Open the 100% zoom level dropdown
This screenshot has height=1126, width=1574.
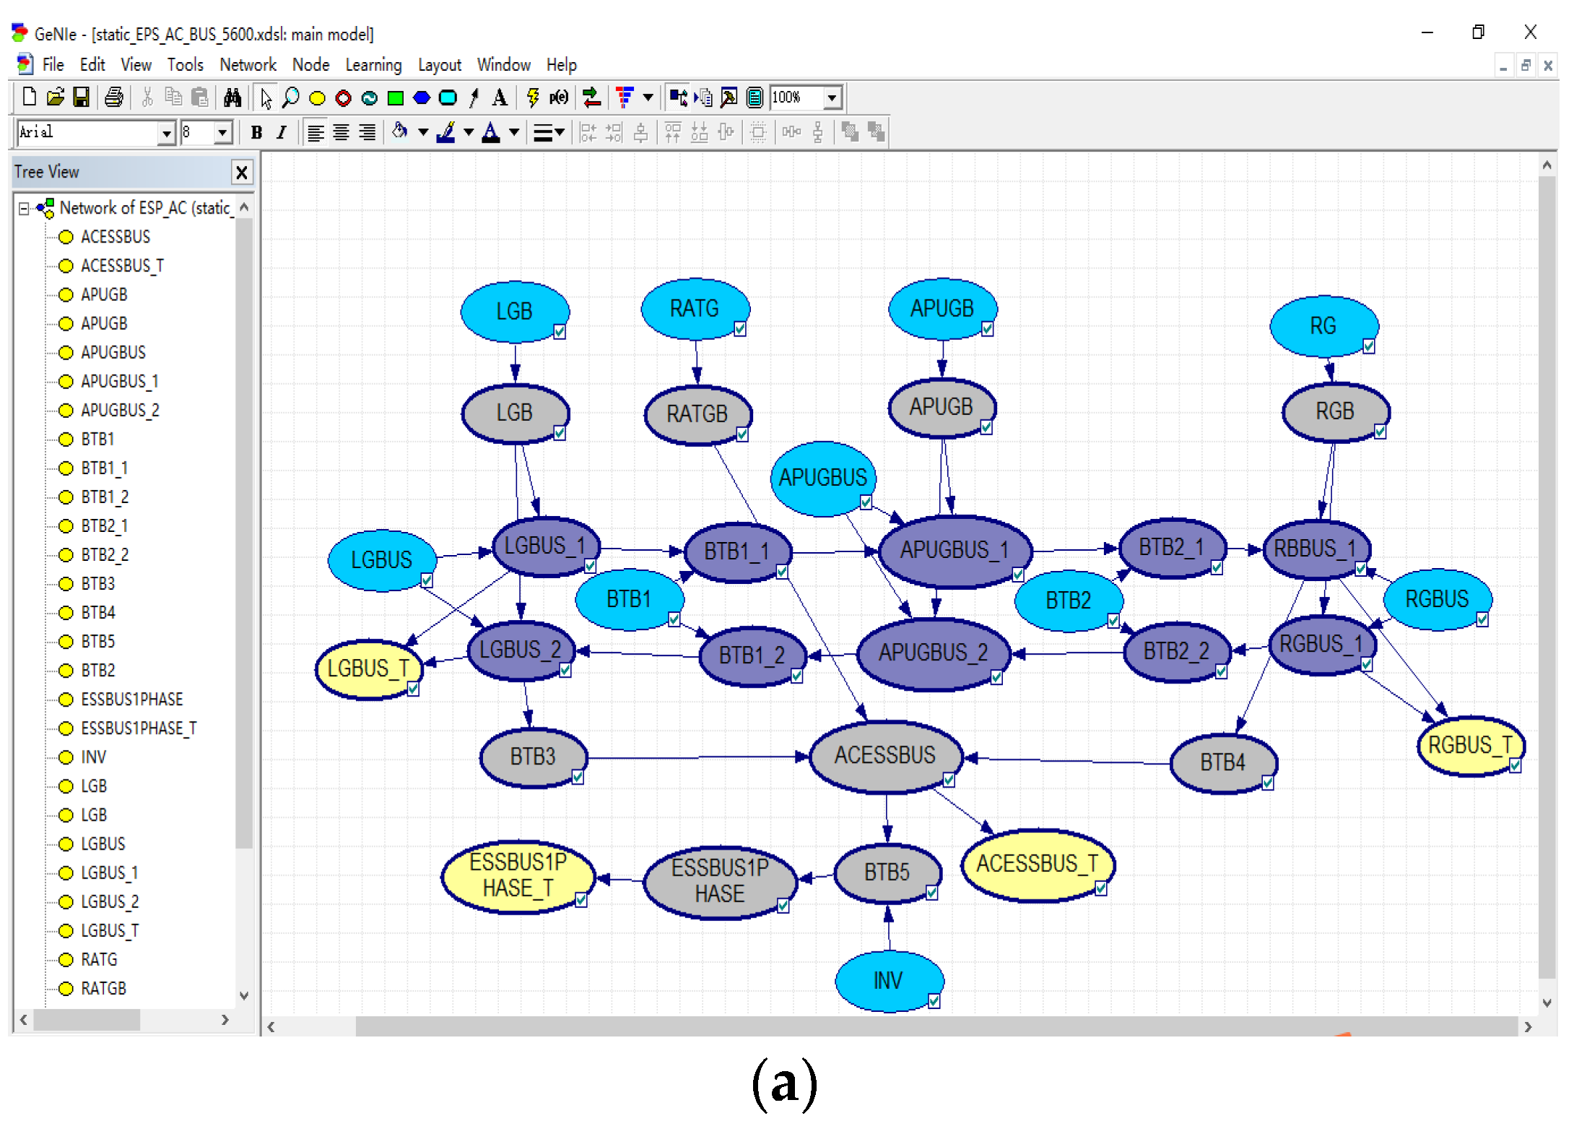click(x=832, y=97)
